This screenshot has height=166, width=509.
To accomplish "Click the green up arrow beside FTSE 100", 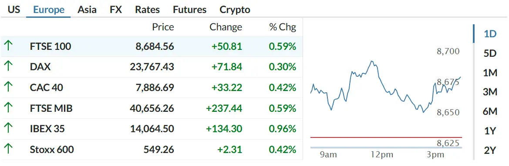I will (8, 46).
